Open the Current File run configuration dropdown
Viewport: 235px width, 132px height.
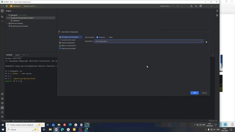[165, 6]
